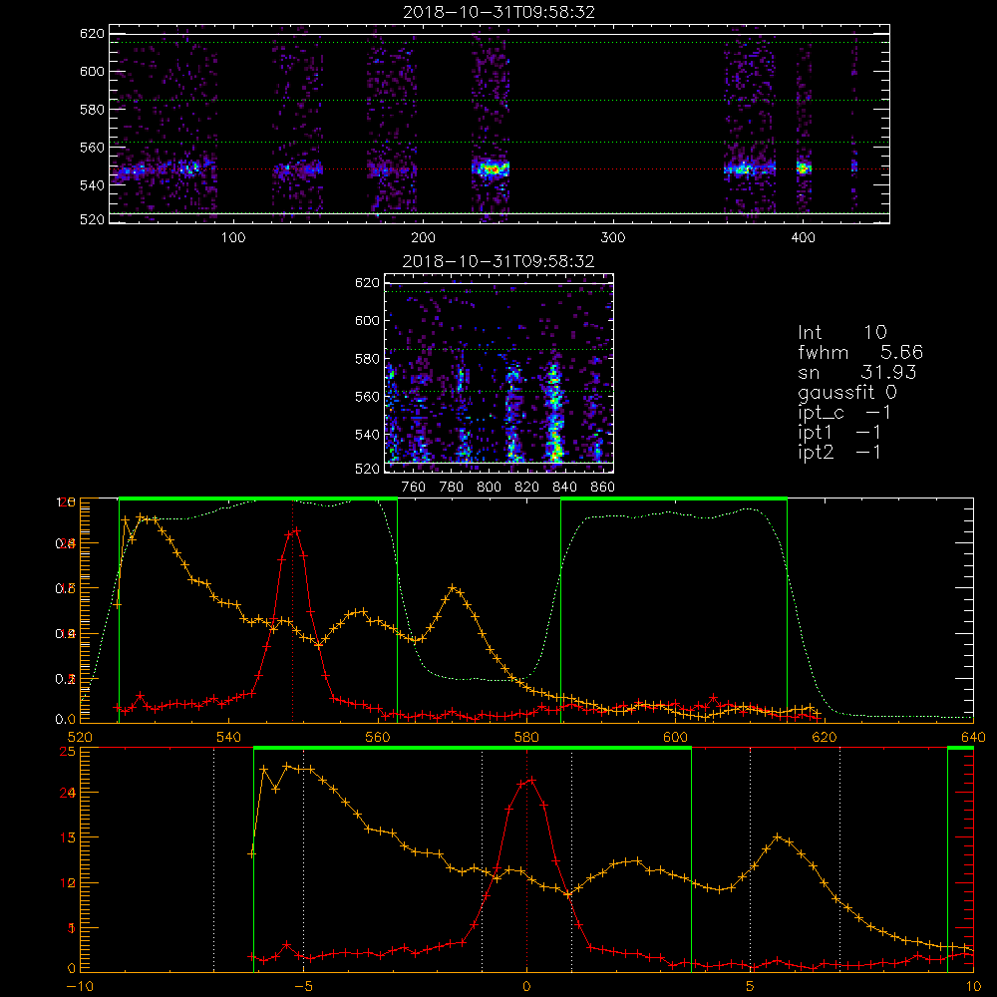Click the middle plot title 2018-10-31T09:58:32
Image resolution: width=997 pixels, height=997 pixels.
pos(498,261)
